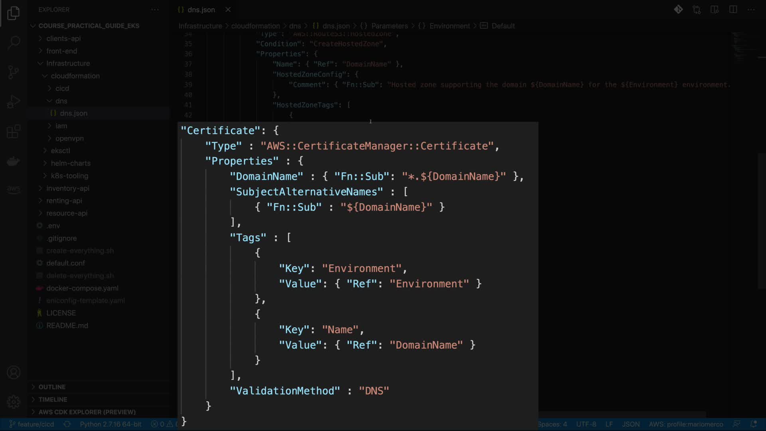The image size is (766, 431).
Task: Select the dns.json editor tab
Action: tap(201, 10)
